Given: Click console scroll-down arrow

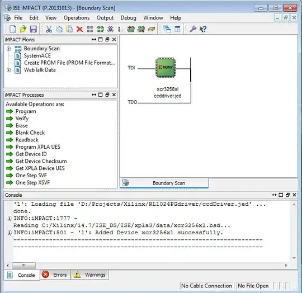Looking at the screenshot, I should coord(294,258).
